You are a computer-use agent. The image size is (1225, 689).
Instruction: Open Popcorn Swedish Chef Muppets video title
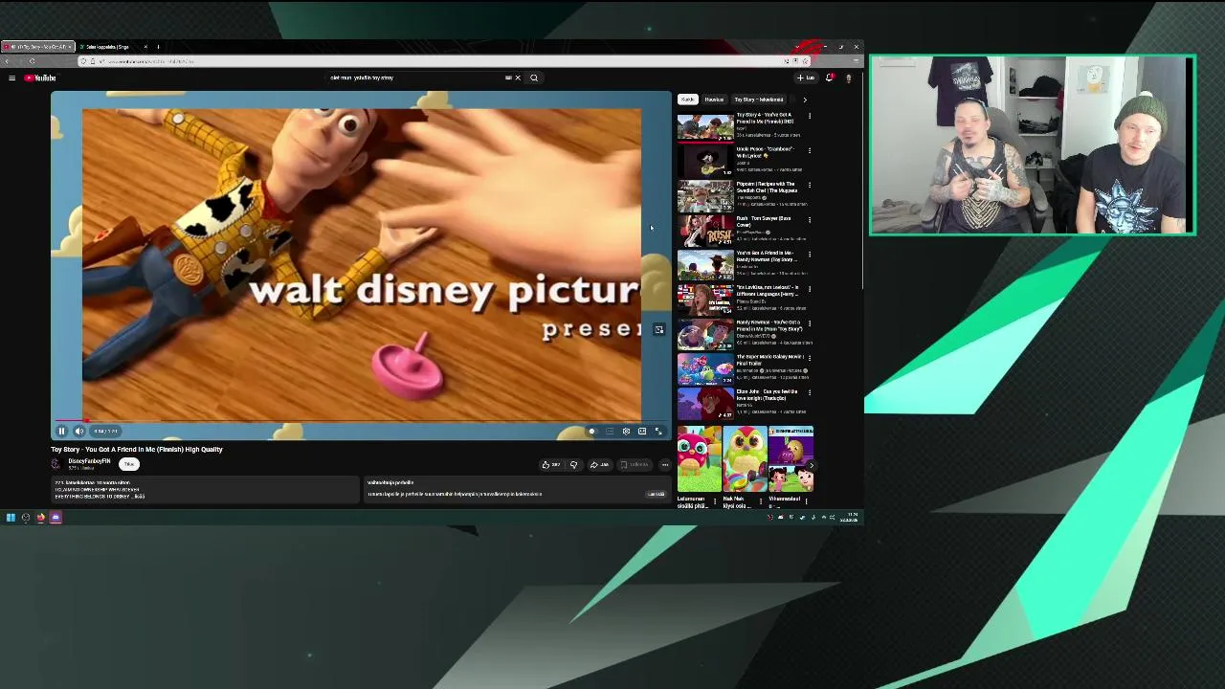[x=766, y=187]
